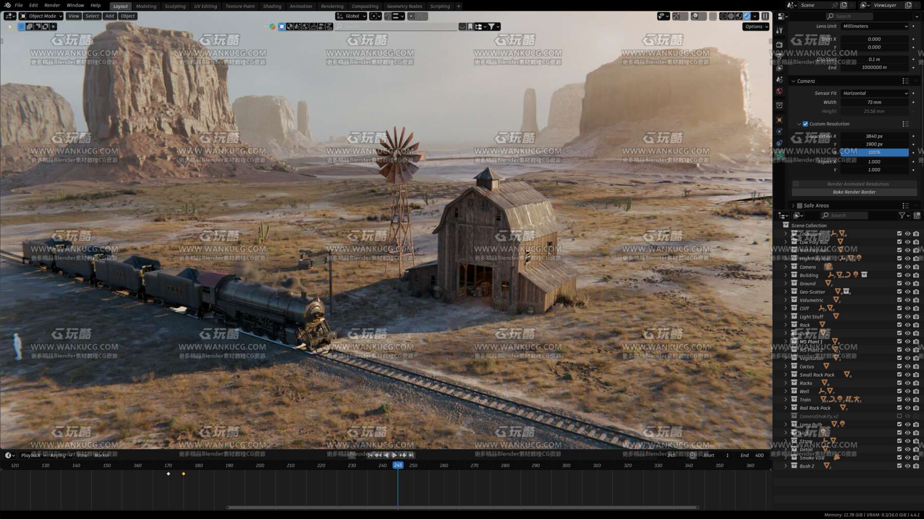Image resolution: width=924 pixels, height=519 pixels.
Task: Open the Tool properties tab
Action: coord(779,31)
